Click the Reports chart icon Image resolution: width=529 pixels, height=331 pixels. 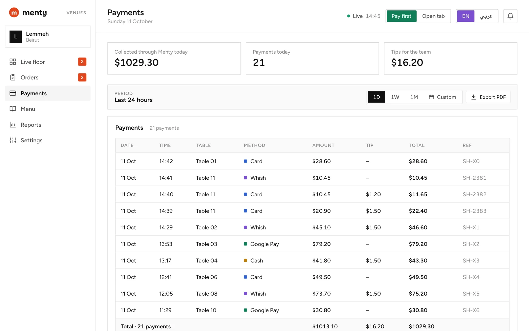coord(13,124)
